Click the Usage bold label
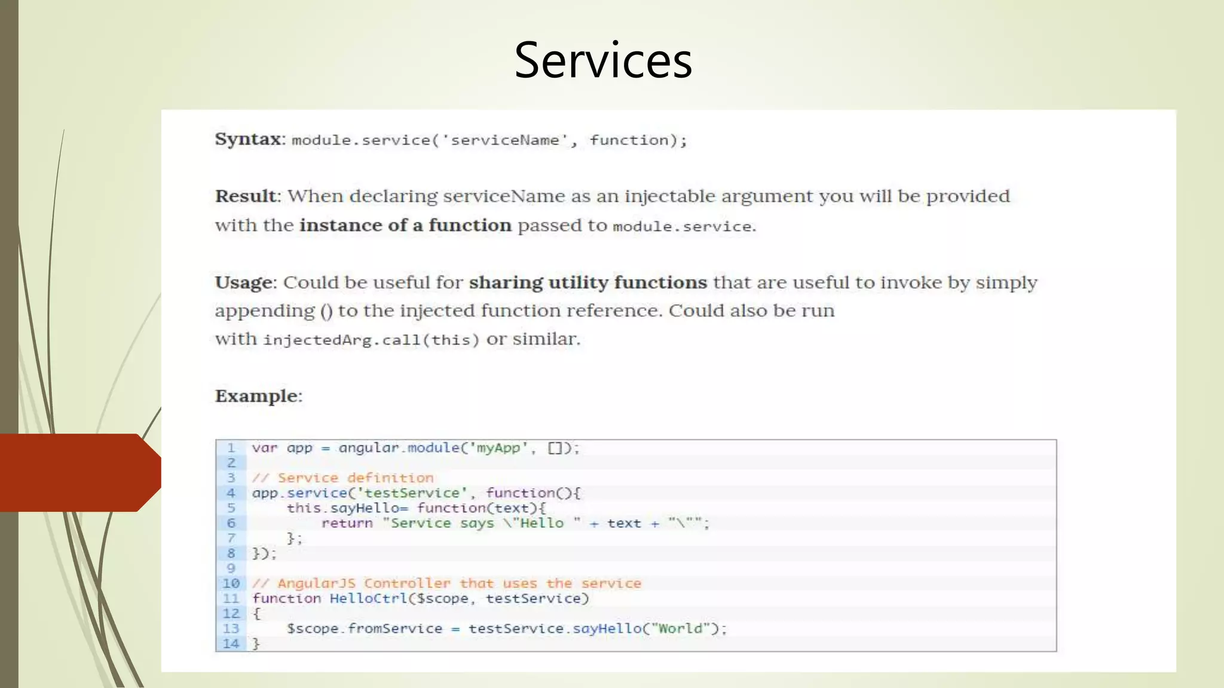1224x688 pixels. 244,282
